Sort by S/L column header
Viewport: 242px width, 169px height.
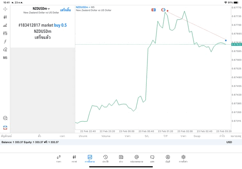(147, 136)
